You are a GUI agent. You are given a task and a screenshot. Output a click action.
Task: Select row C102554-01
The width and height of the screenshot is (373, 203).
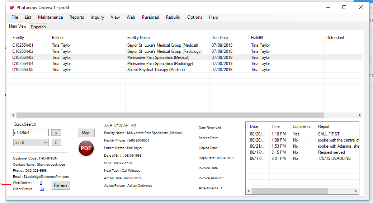[x=186, y=45]
